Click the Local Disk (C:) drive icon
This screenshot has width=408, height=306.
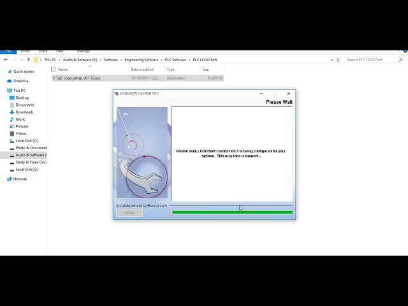(x=11, y=141)
